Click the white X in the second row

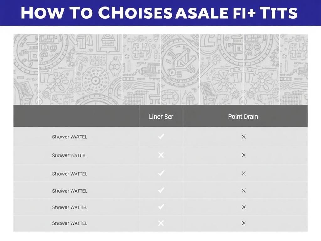click(161, 155)
